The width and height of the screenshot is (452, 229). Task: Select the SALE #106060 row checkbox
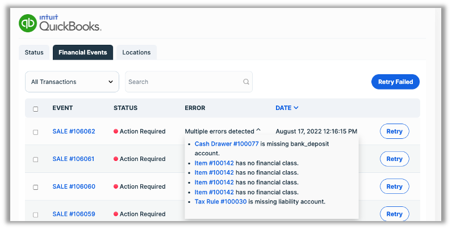click(x=36, y=187)
